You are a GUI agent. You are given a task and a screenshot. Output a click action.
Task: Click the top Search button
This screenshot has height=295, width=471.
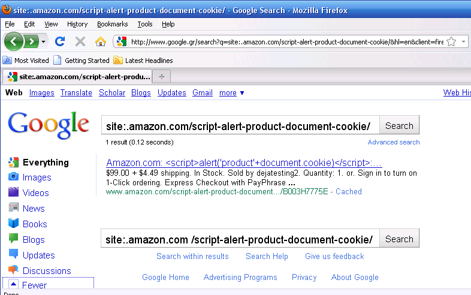click(x=399, y=125)
